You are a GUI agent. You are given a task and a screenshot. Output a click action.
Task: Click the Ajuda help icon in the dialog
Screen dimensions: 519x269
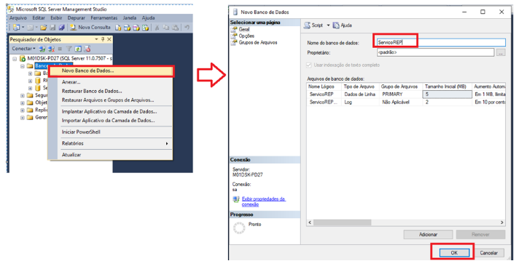[x=336, y=25]
